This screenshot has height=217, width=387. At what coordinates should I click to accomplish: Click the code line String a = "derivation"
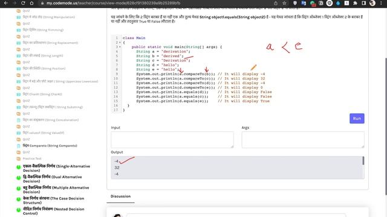pyautogui.click(x=163, y=51)
